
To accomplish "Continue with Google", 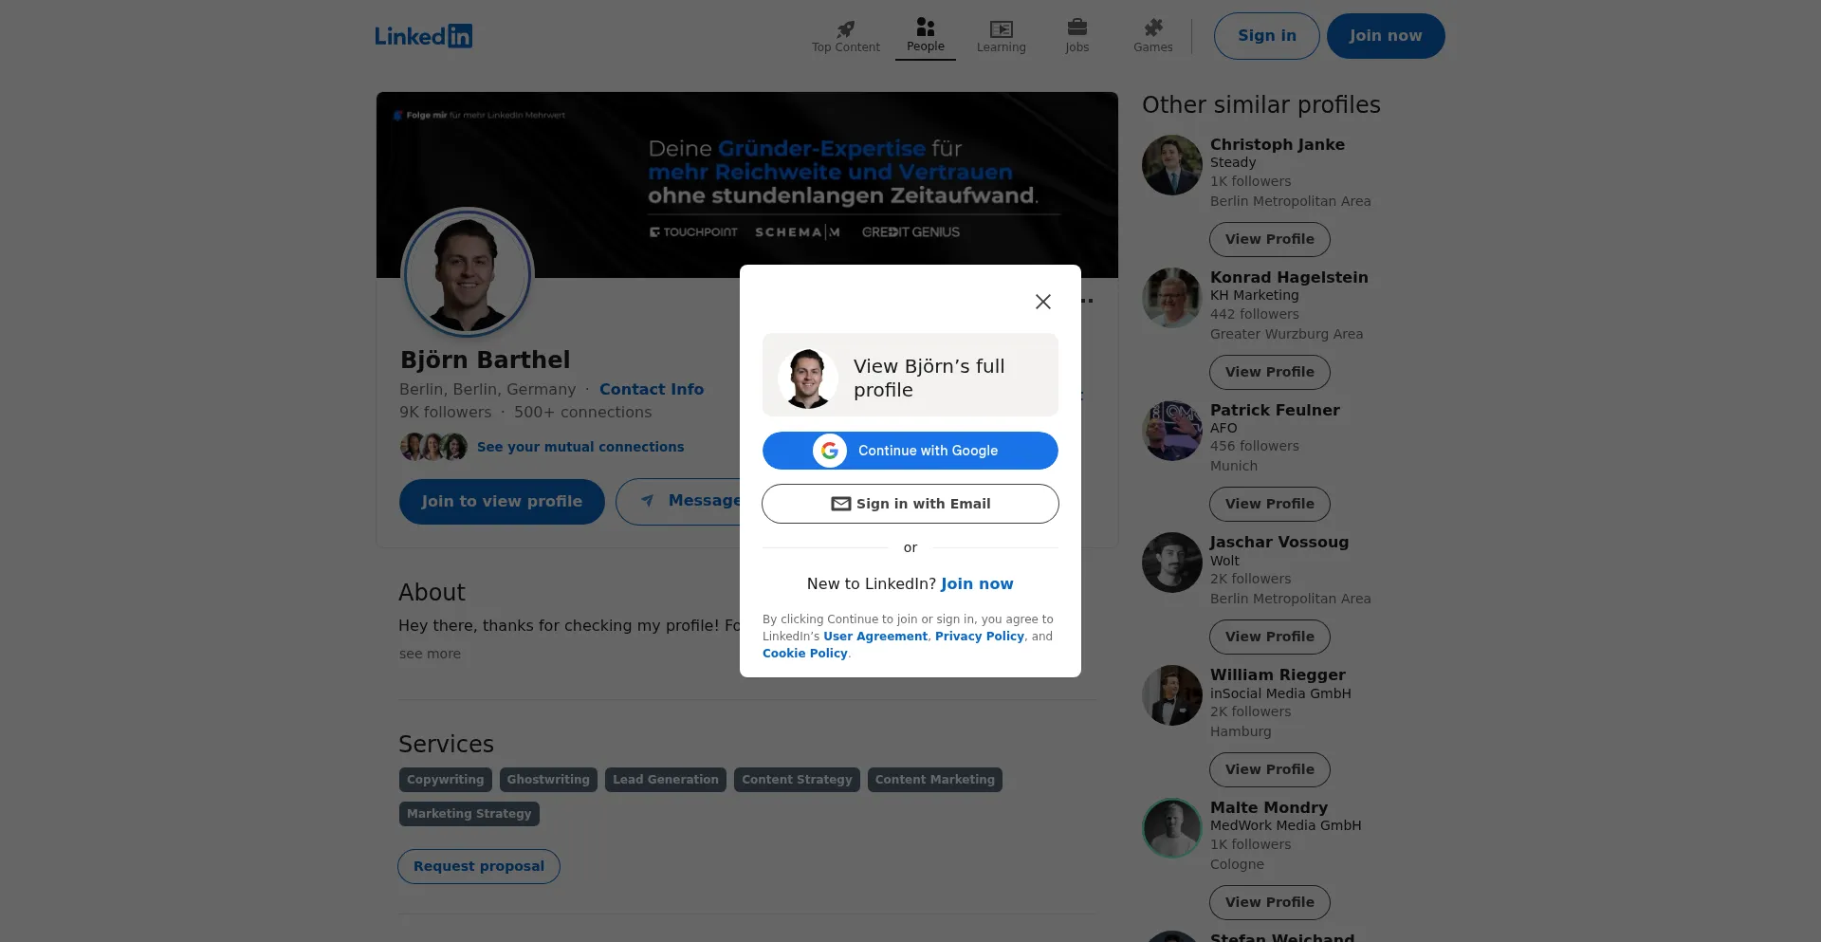I will pyautogui.click(x=910, y=451).
